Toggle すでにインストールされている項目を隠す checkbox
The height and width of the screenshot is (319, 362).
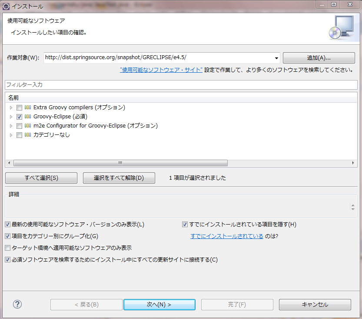click(185, 224)
